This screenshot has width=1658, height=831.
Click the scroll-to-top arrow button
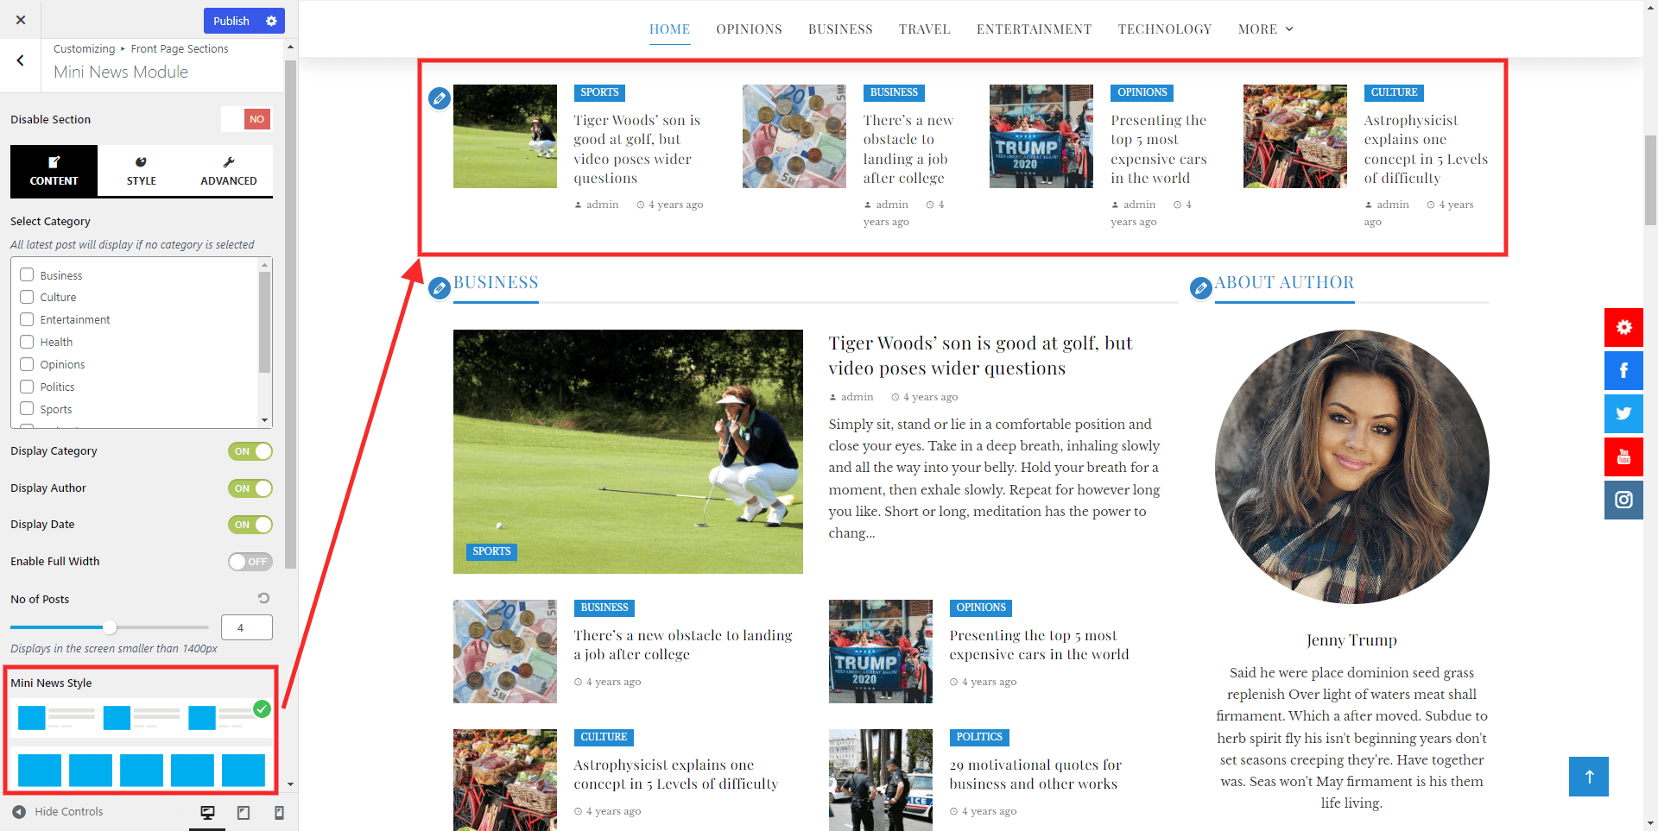(x=1589, y=777)
